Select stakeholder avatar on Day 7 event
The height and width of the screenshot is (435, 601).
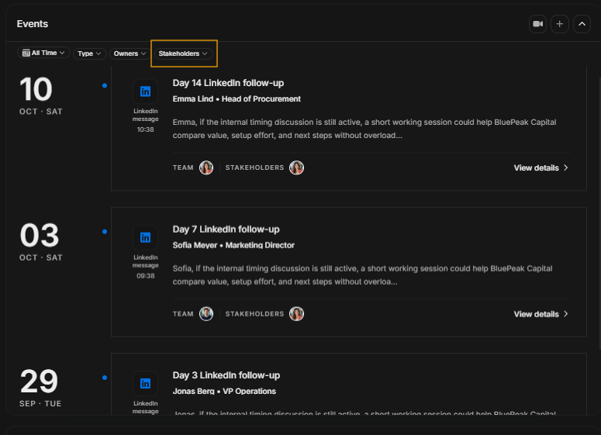(x=296, y=314)
